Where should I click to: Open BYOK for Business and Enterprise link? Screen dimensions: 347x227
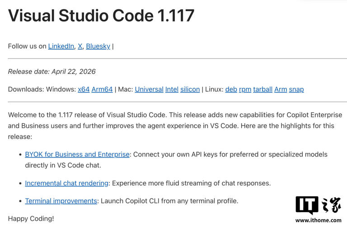(77, 154)
